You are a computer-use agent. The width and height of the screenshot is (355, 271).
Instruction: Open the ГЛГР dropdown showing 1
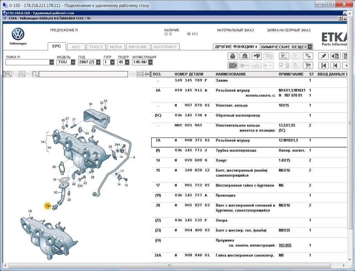click(x=112, y=62)
